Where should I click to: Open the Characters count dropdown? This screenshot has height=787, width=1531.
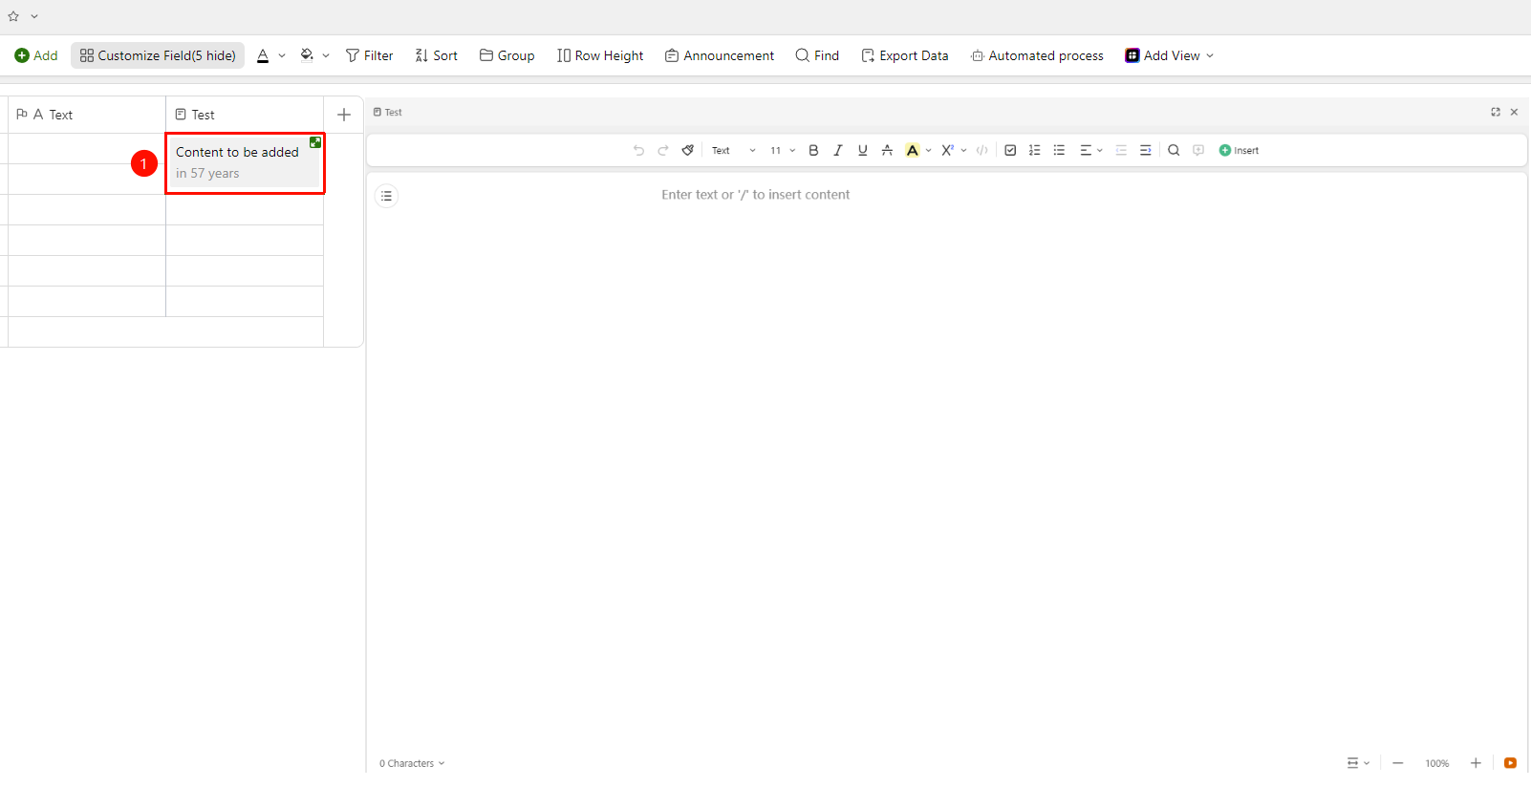coord(412,763)
